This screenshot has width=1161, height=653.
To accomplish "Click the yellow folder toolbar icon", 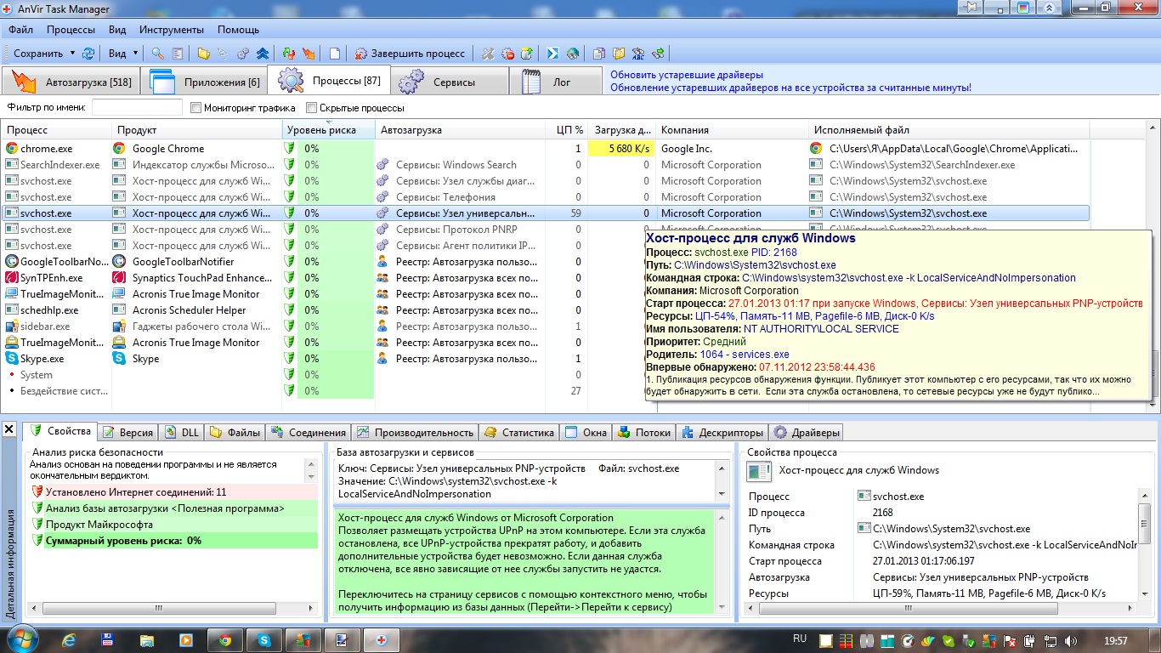I will (204, 54).
